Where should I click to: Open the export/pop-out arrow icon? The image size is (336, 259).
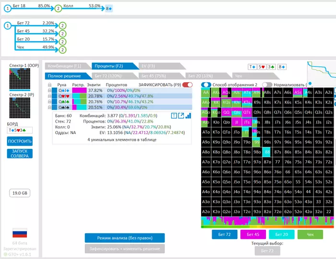pos(181,115)
